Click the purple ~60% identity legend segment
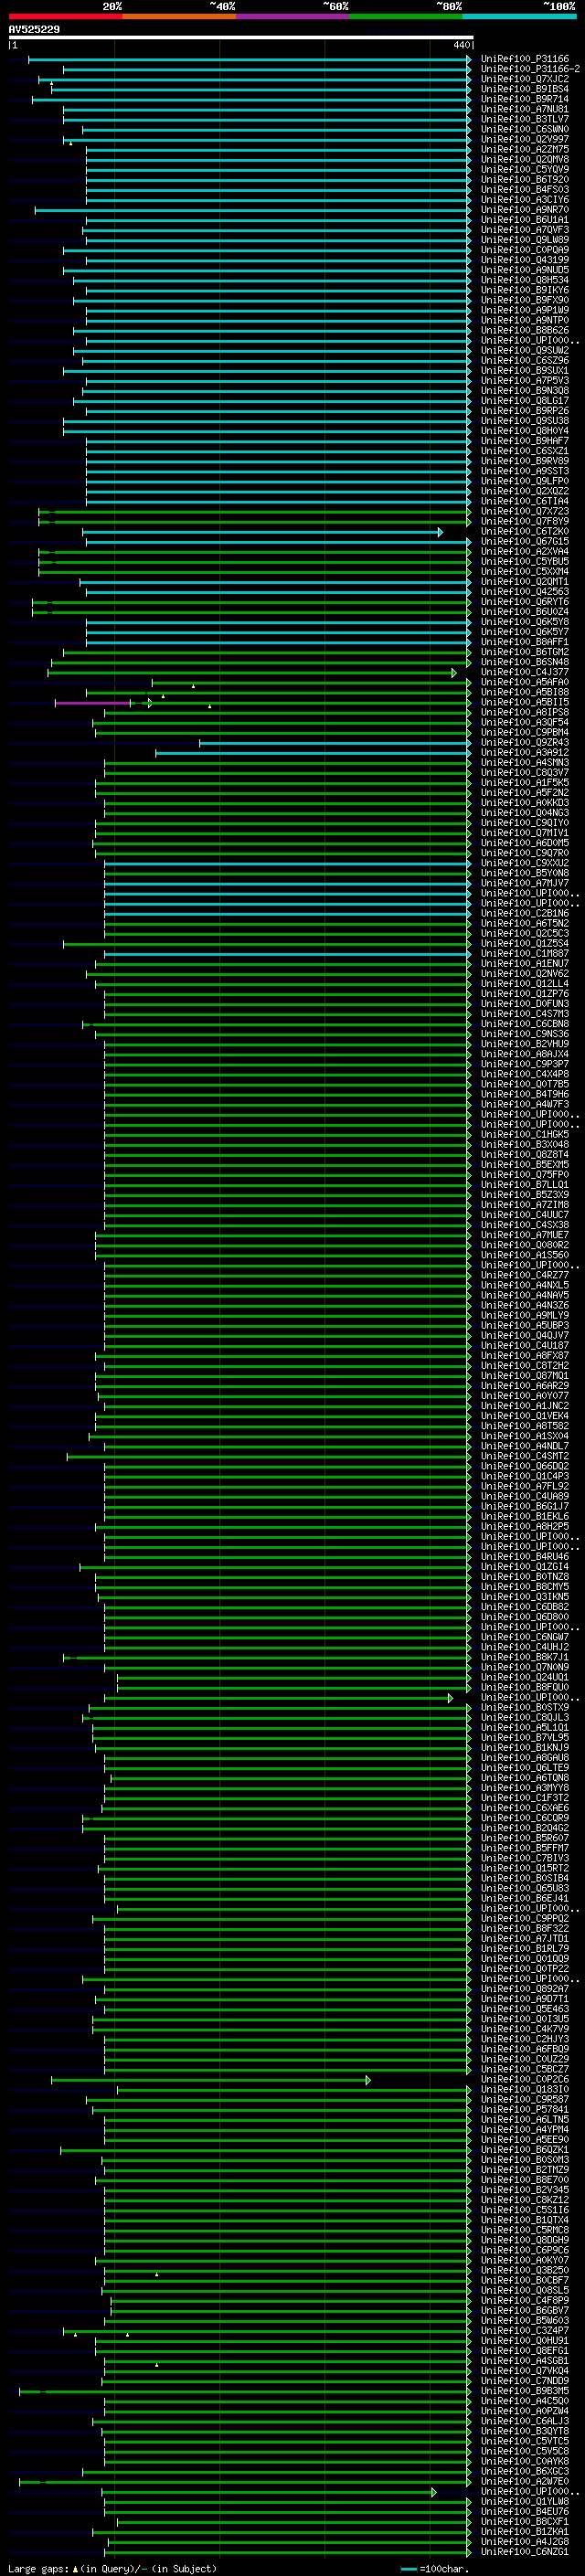Image resolution: width=585 pixels, height=2576 pixels. (292, 16)
